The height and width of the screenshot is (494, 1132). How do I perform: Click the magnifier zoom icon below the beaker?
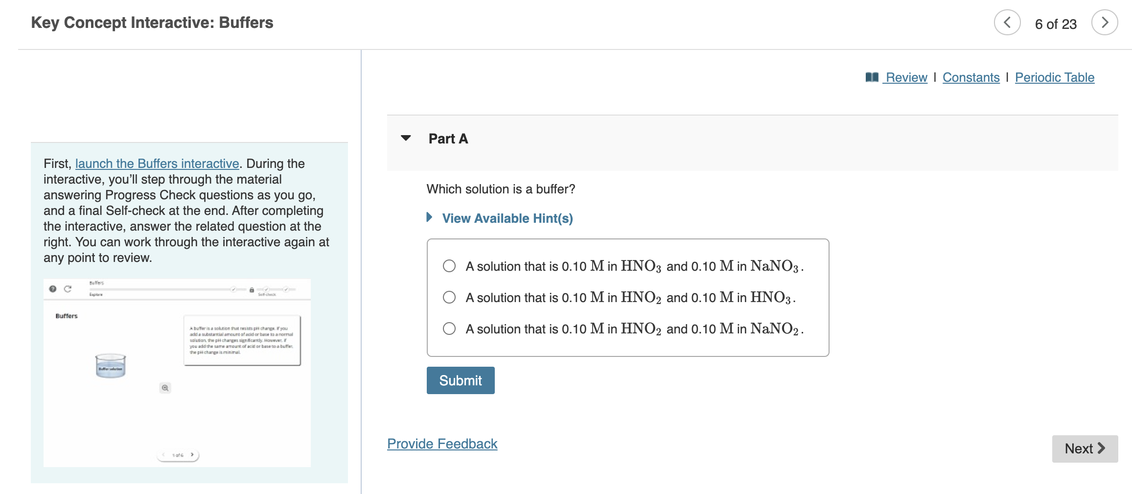pyautogui.click(x=165, y=388)
